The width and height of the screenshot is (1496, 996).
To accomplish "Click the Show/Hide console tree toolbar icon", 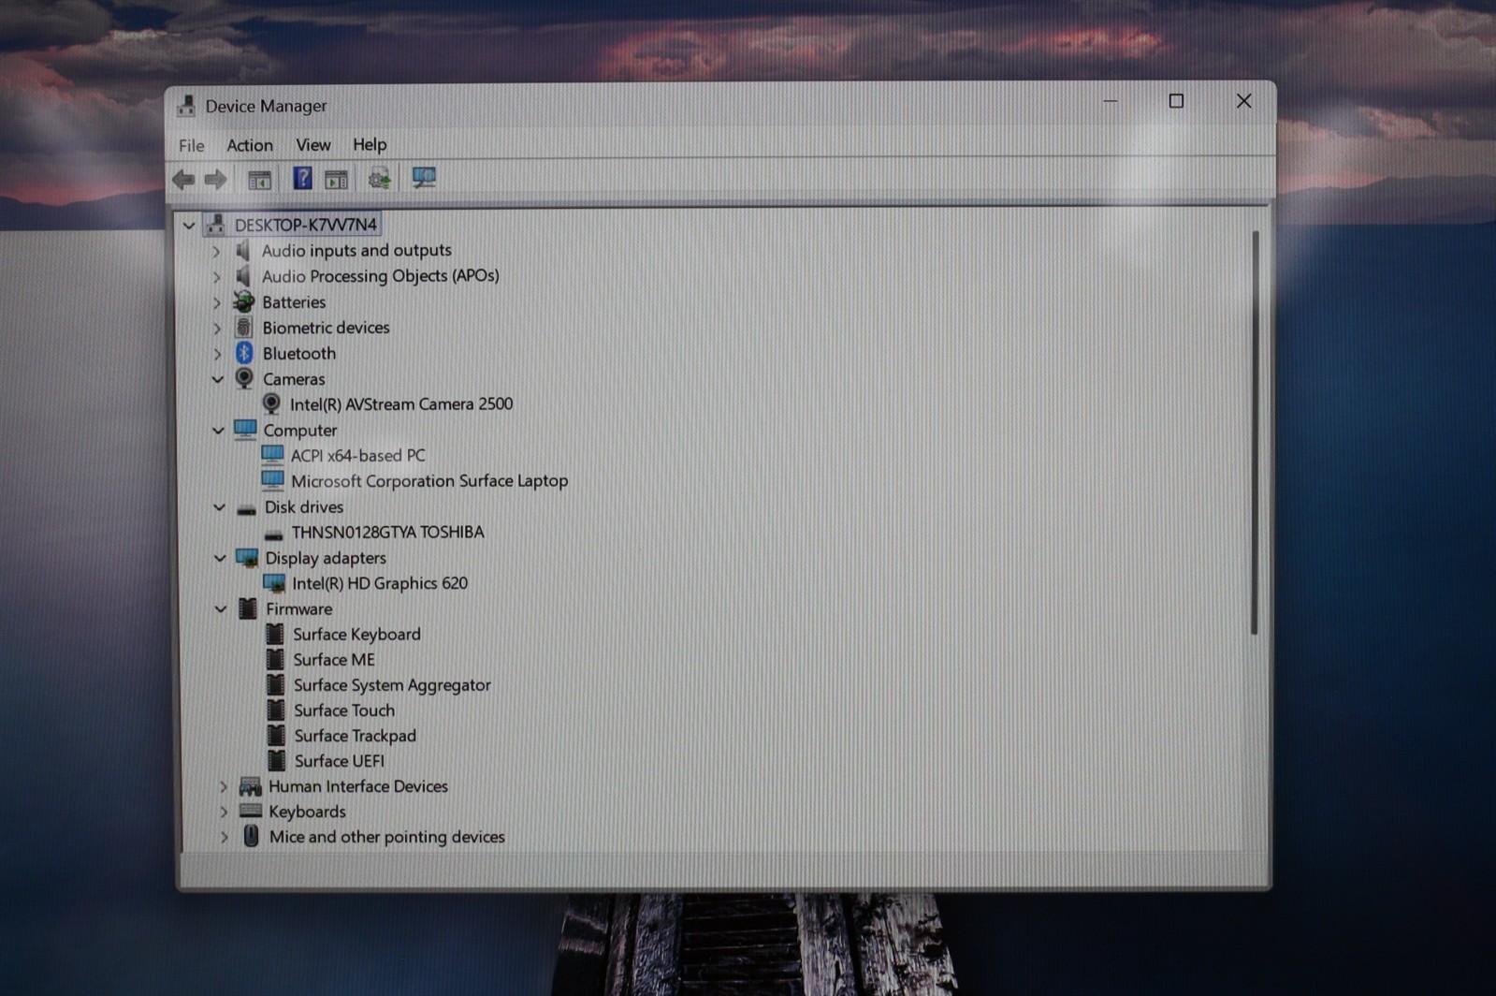I will point(259,179).
